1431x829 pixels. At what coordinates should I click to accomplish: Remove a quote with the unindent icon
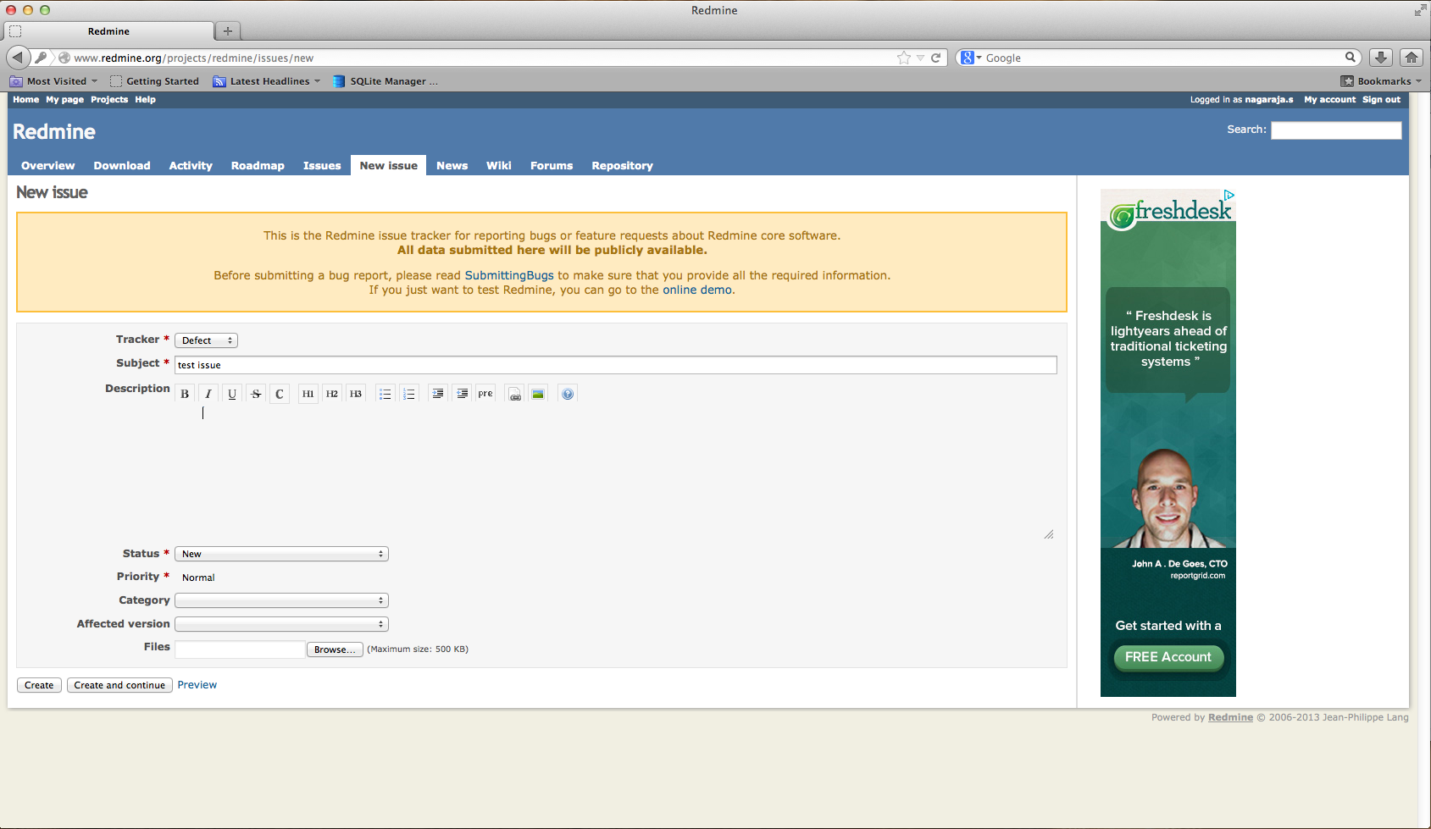462,394
